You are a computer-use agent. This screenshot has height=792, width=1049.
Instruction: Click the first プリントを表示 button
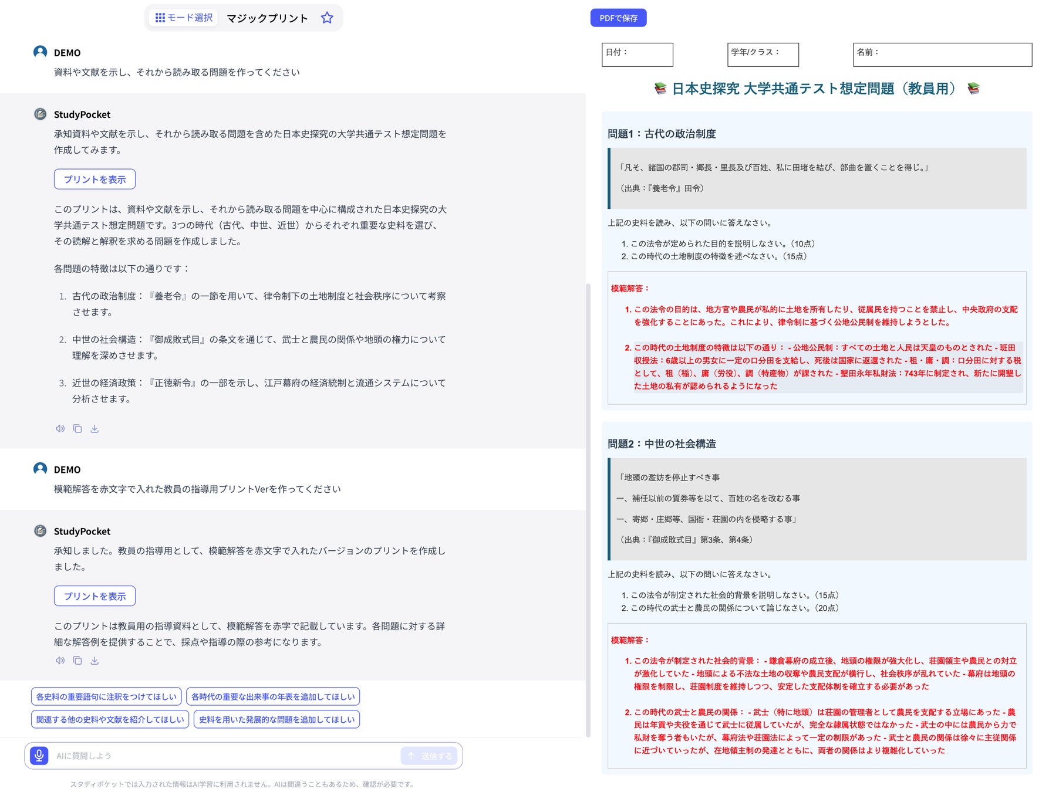tap(95, 179)
